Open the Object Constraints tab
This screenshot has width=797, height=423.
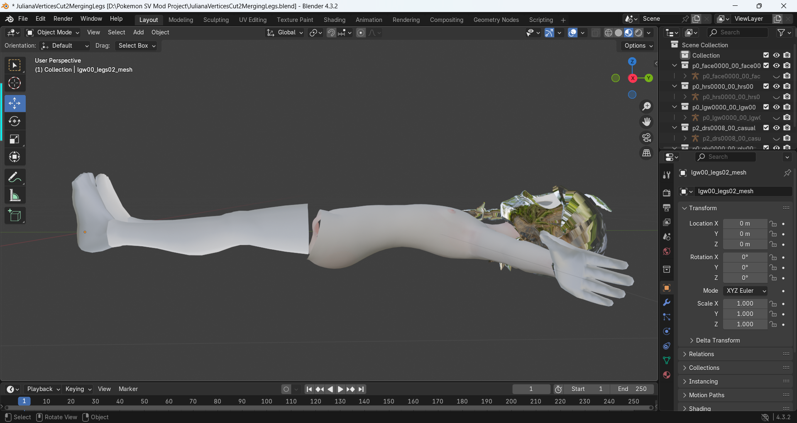click(667, 346)
